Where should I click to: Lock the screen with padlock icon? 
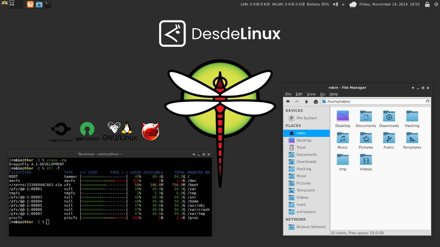pyautogui.click(x=427, y=4)
